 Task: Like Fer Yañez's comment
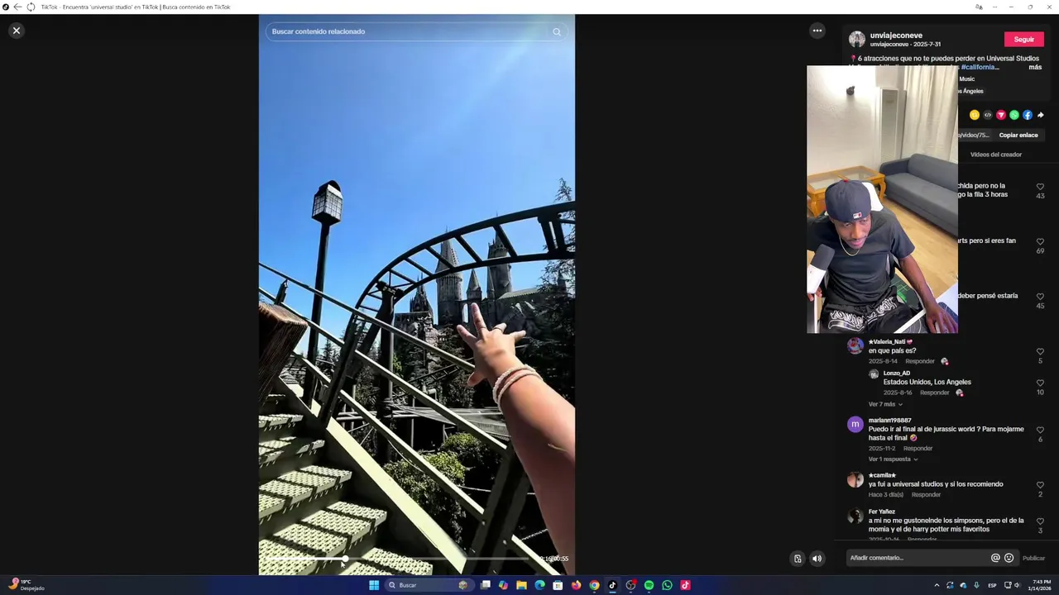pyautogui.click(x=1040, y=521)
